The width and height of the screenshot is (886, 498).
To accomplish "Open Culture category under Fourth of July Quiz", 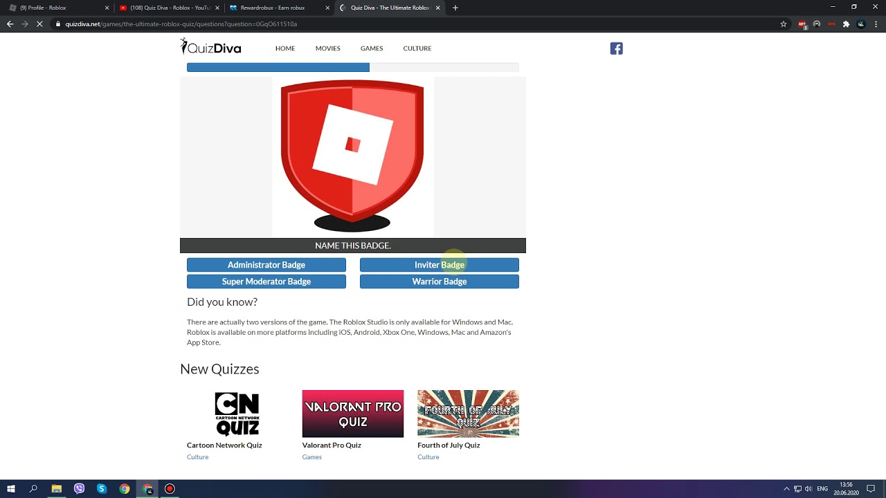I will pos(428,456).
